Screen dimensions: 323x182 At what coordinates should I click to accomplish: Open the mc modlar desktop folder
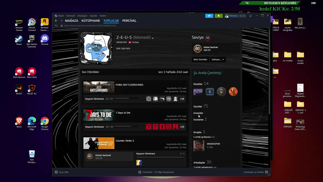pyautogui.click(x=288, y=57)
